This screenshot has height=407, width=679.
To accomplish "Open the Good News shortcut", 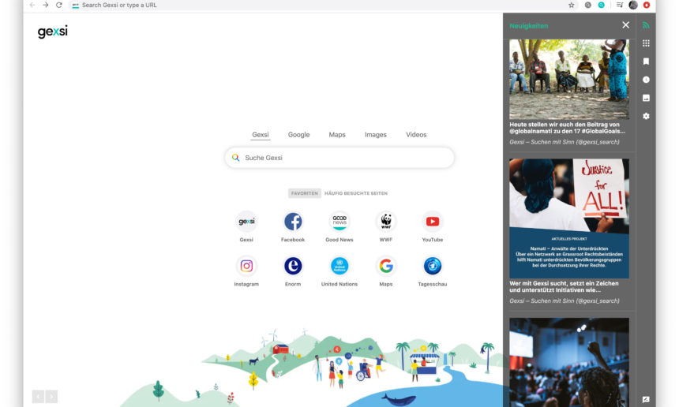I will click(x=339, y=222).
